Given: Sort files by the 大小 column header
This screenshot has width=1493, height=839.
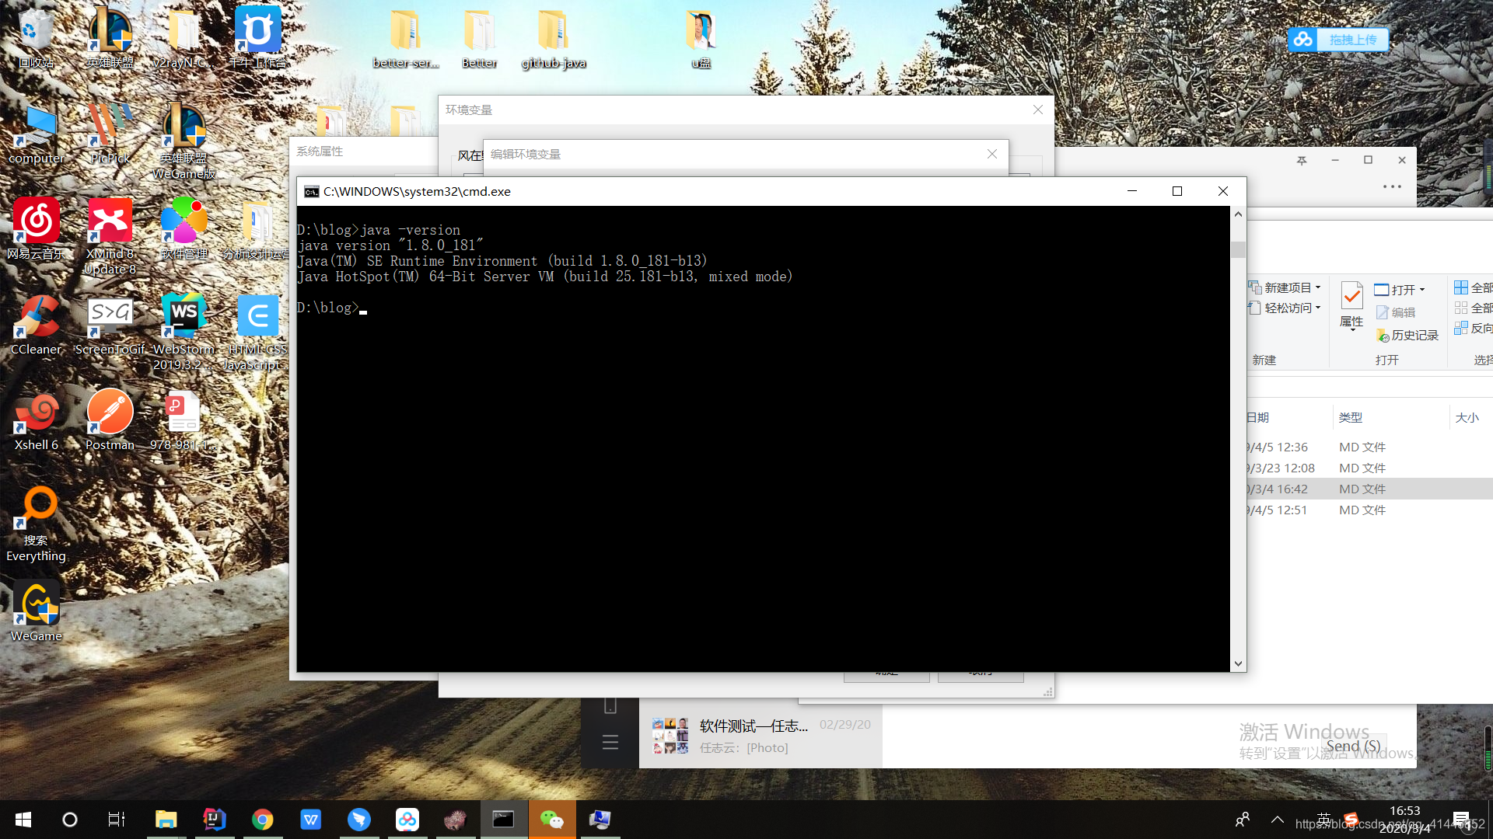Looking at the screenshot, I should (1467, 417).
